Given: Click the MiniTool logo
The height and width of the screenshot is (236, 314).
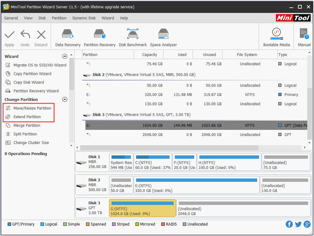Looking at the screenshot, I should [293, 18].
